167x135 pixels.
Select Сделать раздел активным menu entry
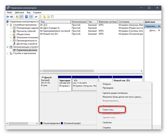(115, 93)
